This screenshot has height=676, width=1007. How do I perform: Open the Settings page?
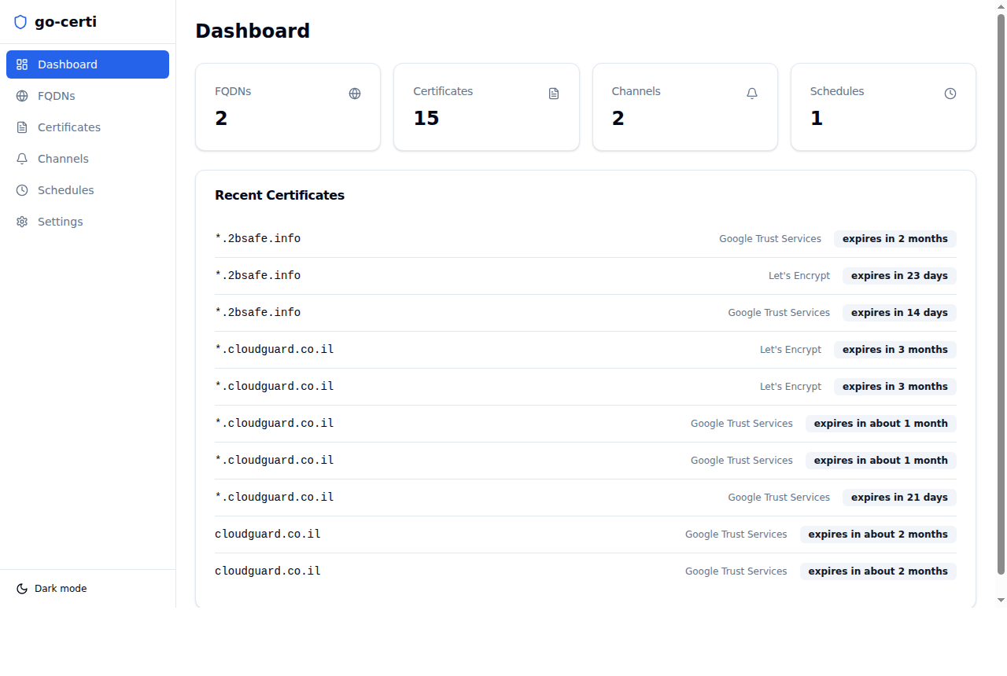[x=87, y=222]
